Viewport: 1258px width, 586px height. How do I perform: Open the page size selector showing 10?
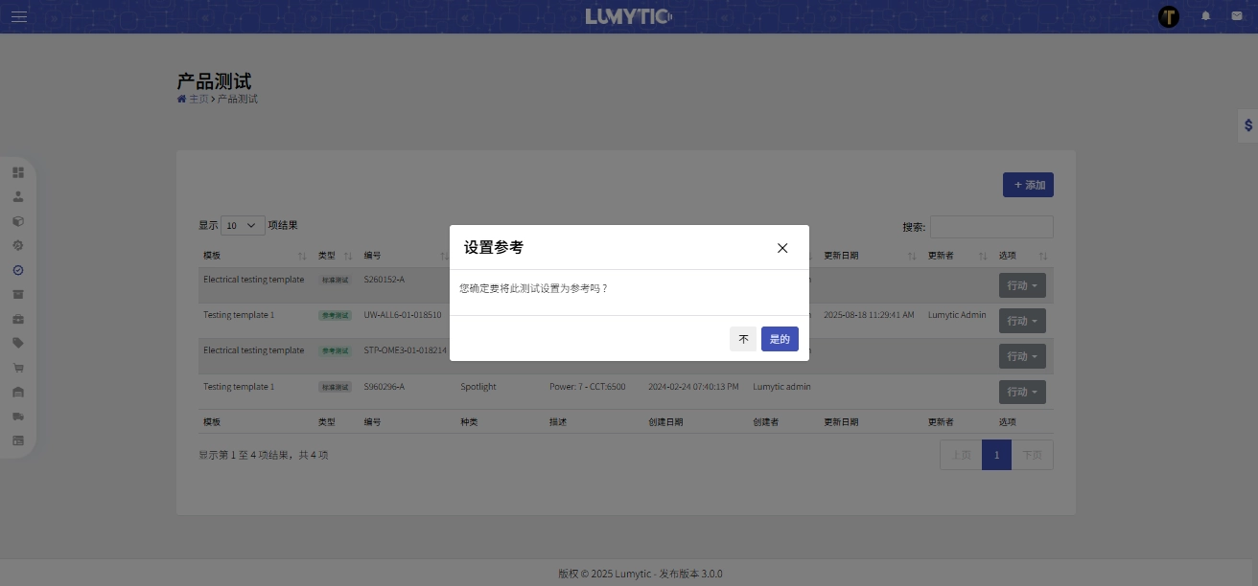click(243, 225)
